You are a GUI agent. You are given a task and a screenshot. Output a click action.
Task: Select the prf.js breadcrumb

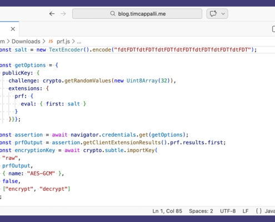pos(63,42)
